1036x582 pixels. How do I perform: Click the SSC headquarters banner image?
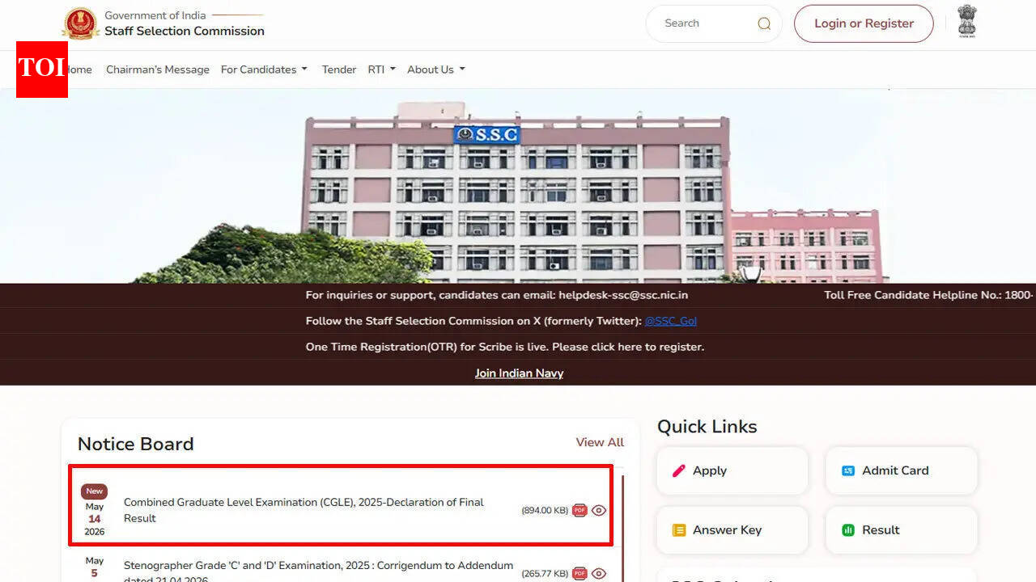(518, 186)
